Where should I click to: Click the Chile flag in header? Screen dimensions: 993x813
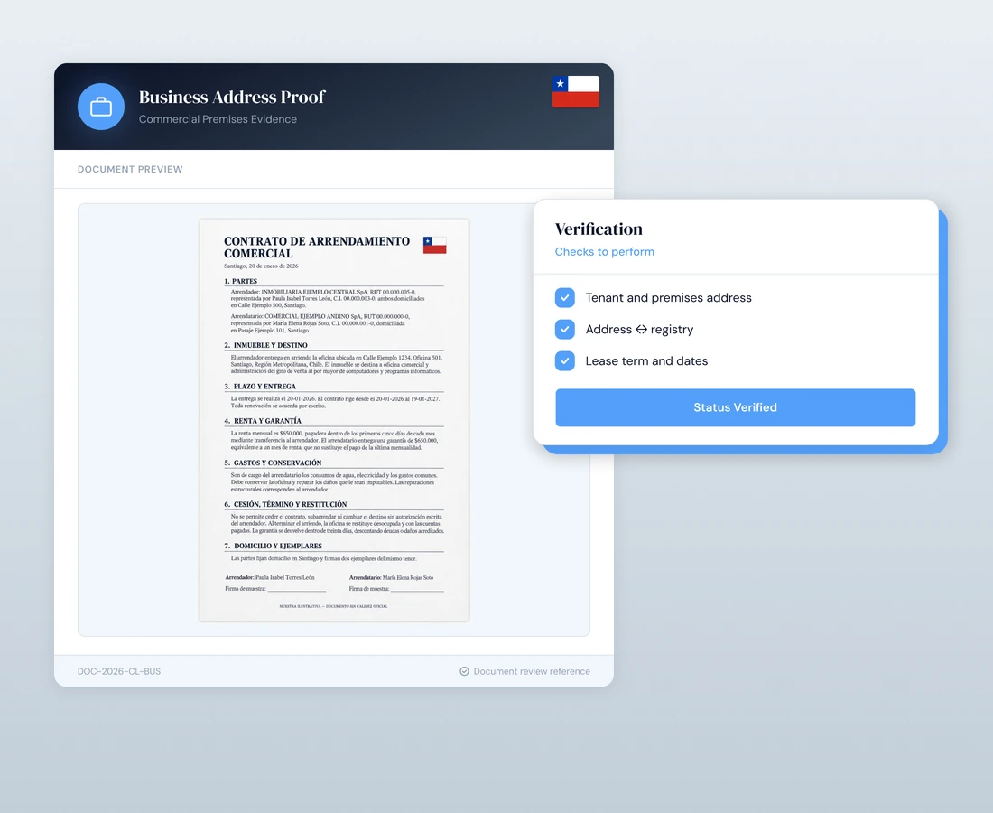click(x=576, y=92)
